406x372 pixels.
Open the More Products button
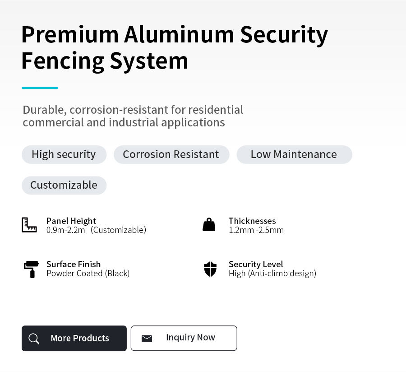(74, 338)
